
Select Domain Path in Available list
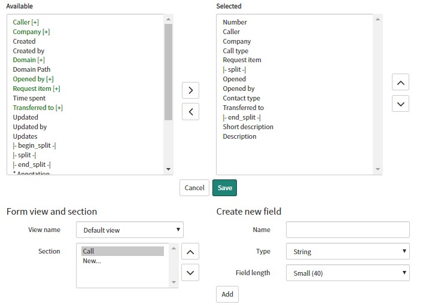(32, 69)
